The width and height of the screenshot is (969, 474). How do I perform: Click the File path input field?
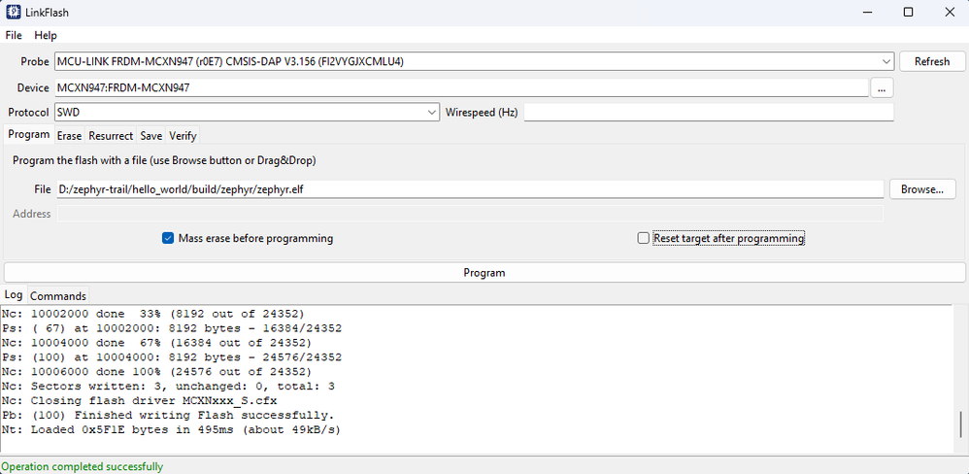coord(469,189)
